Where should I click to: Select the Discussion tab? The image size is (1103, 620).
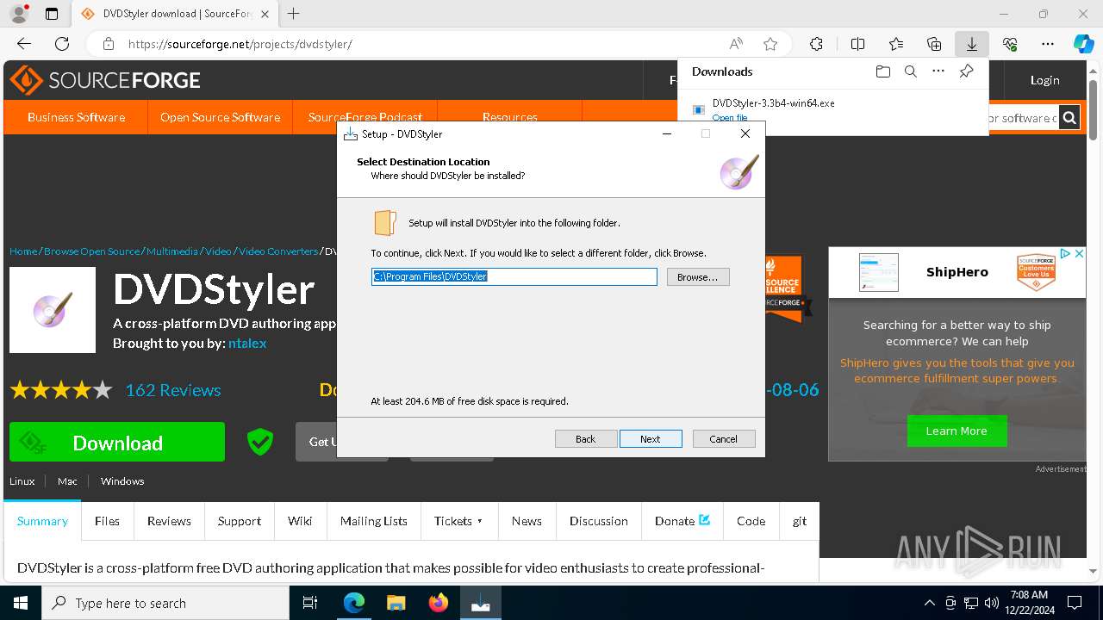(599, 521)
